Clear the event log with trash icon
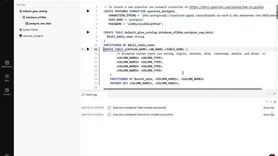Screen dimensions: 278x156 click(x=275, y=102)
